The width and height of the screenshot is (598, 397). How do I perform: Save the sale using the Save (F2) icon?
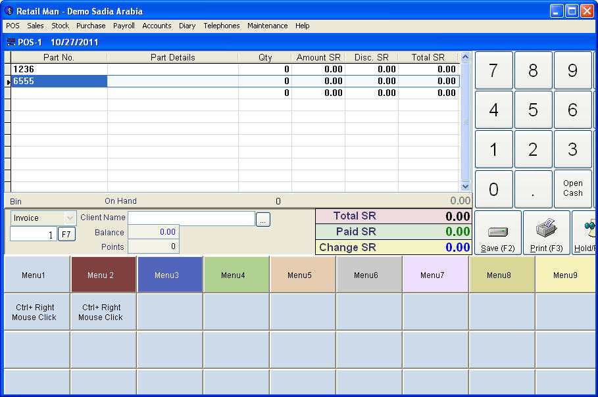(x=497, y=233)
